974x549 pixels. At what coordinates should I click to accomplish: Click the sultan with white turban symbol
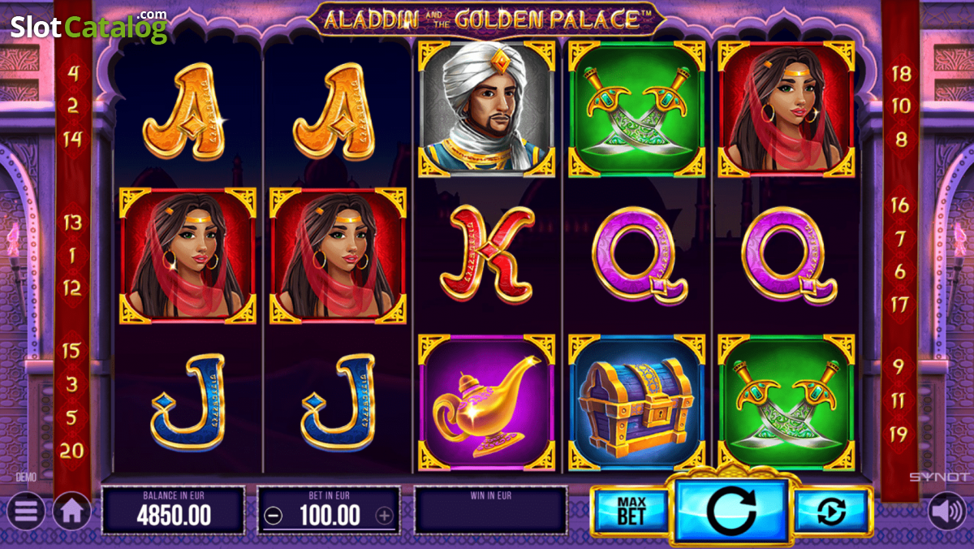point(487,109)
